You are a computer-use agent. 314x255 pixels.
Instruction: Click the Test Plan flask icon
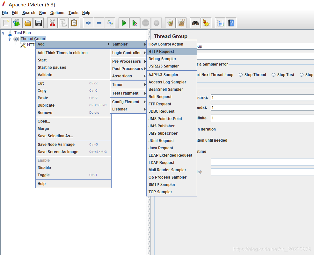point(10,33)
